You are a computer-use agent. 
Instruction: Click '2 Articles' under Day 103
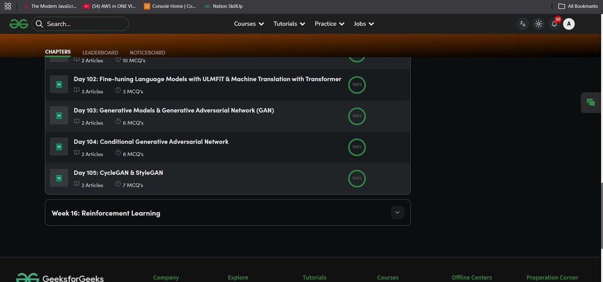(92, 123)
